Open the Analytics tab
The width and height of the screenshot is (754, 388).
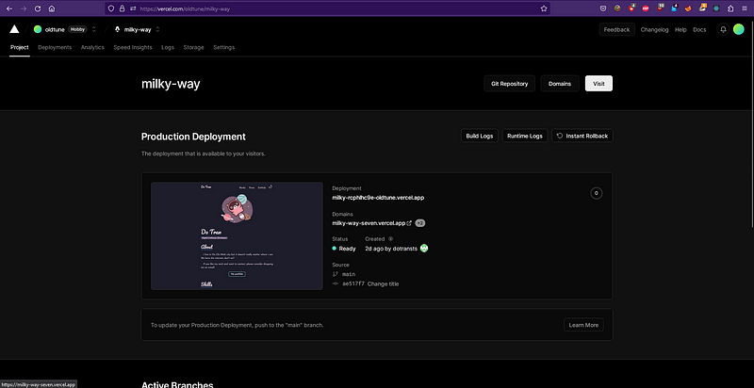tap(92, 47)
